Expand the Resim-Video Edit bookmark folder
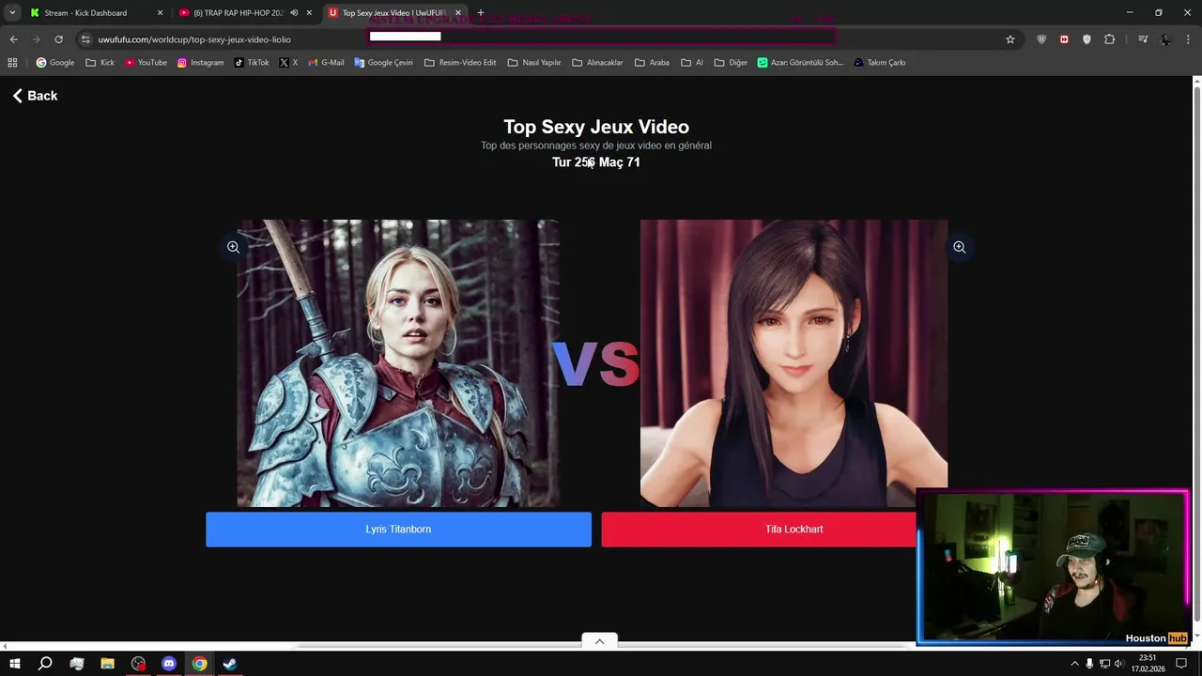The height and width of the screenshot is (676, 1202). 460,63
